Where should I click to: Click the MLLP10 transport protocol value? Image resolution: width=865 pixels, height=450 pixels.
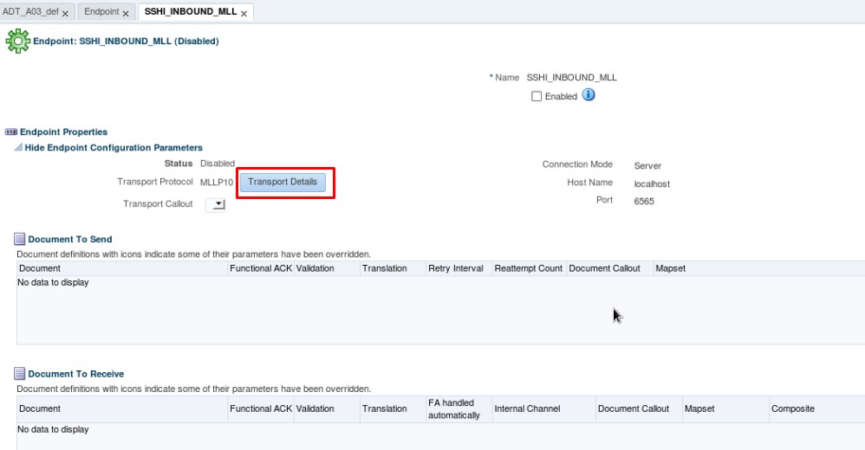pos(217,183)
